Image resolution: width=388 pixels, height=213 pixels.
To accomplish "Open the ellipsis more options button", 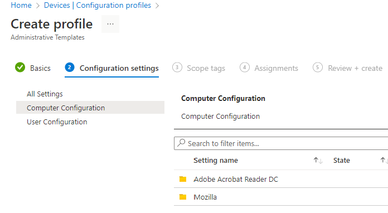I will tap(110, 24).
